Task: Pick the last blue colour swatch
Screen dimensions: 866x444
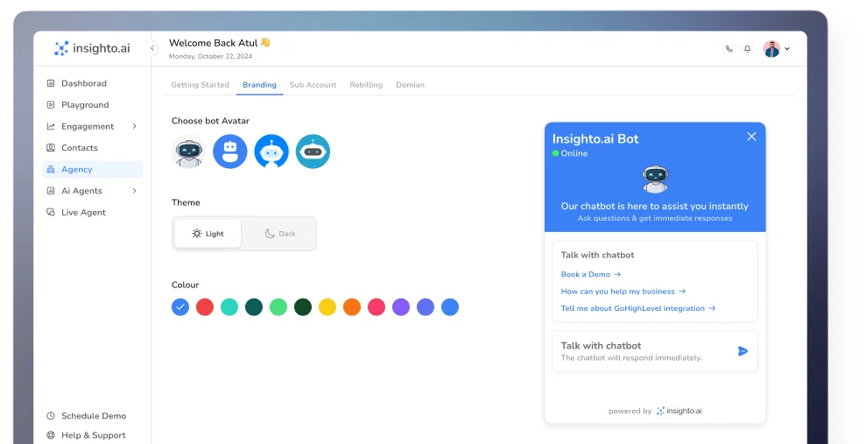Action: (x=450, y=307)
